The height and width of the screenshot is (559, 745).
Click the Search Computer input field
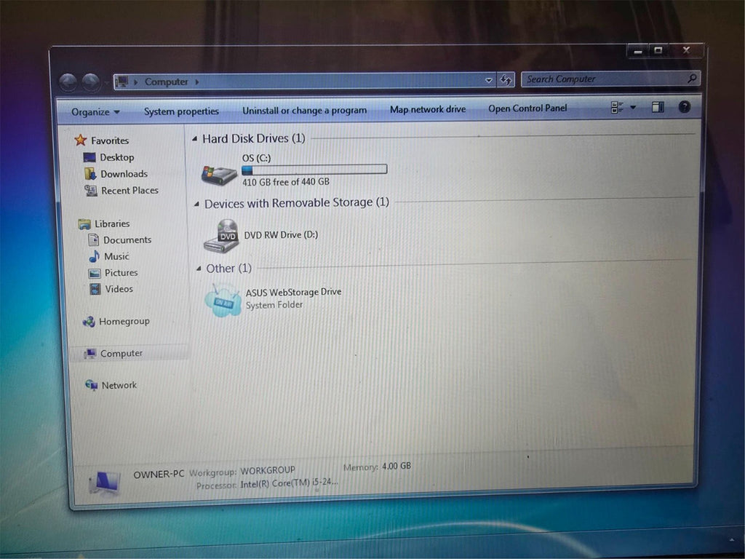point(604,79)
